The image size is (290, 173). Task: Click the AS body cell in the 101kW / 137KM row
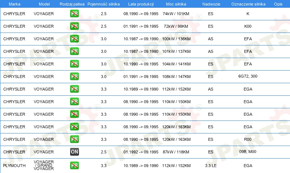coord(211,51)
